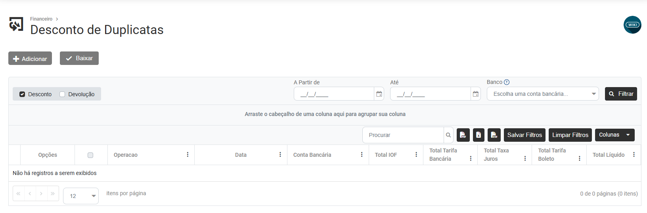647x213 pixels.
Task: Enable the Devolução checkbox
Action: (x=62, y=94)
